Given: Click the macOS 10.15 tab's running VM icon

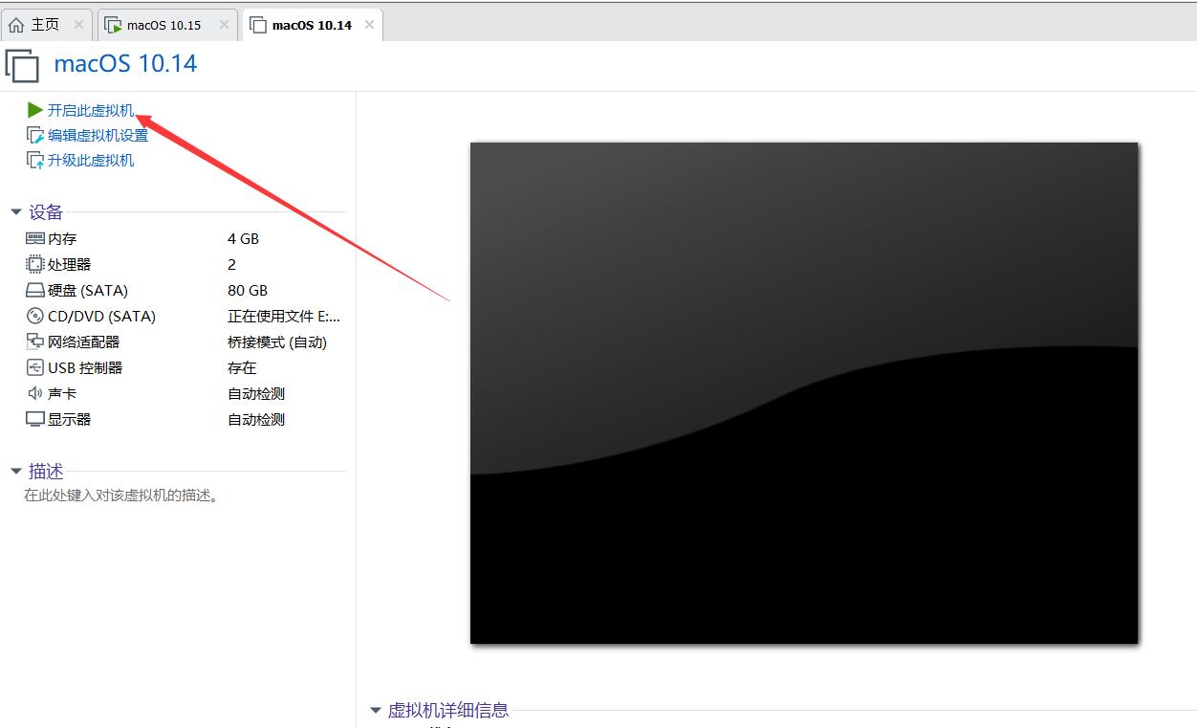Looking at the screenshot, I should [x=113, y=25].
